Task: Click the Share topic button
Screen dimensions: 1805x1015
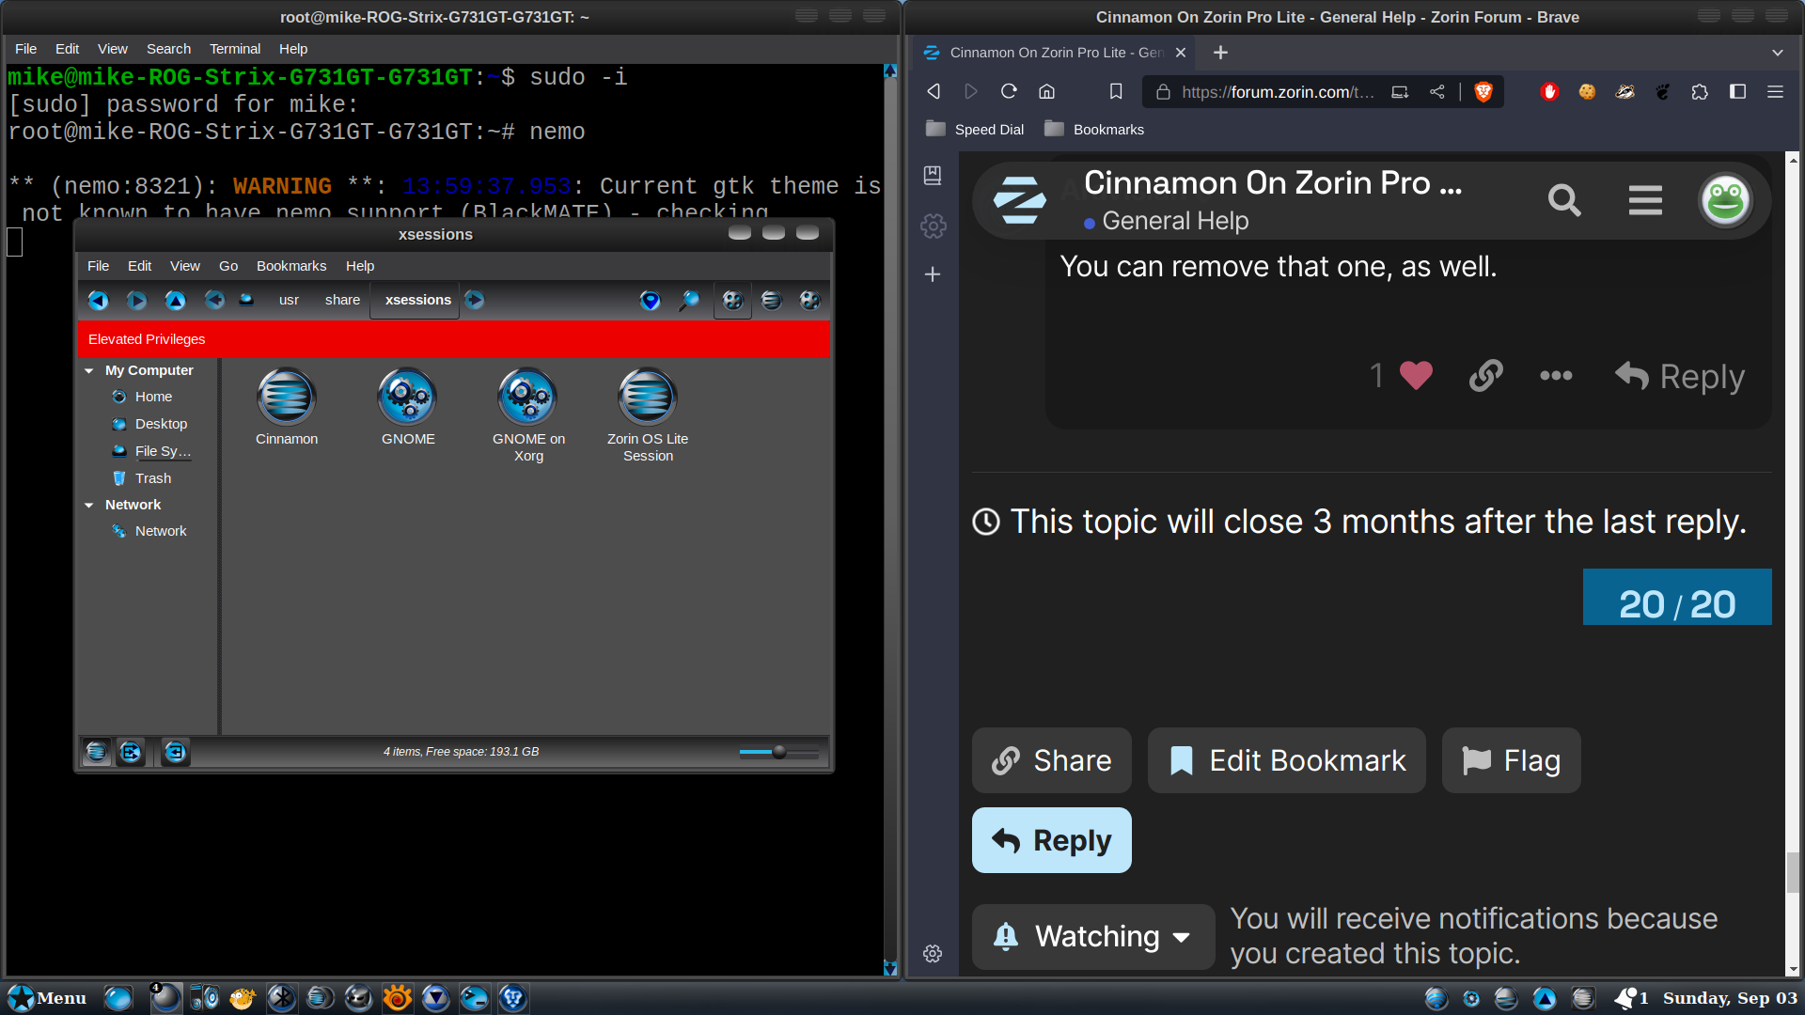Action: 1051,760
